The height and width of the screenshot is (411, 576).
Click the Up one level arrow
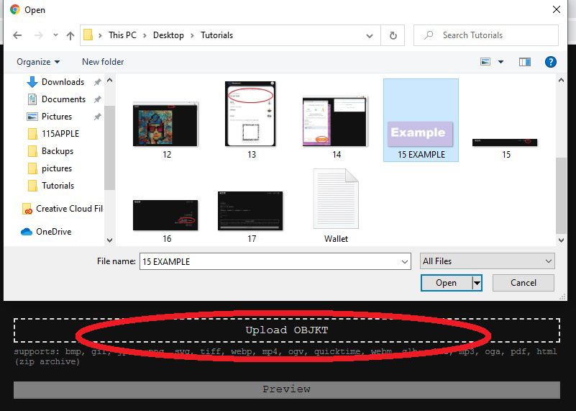(x=70, y=35)
